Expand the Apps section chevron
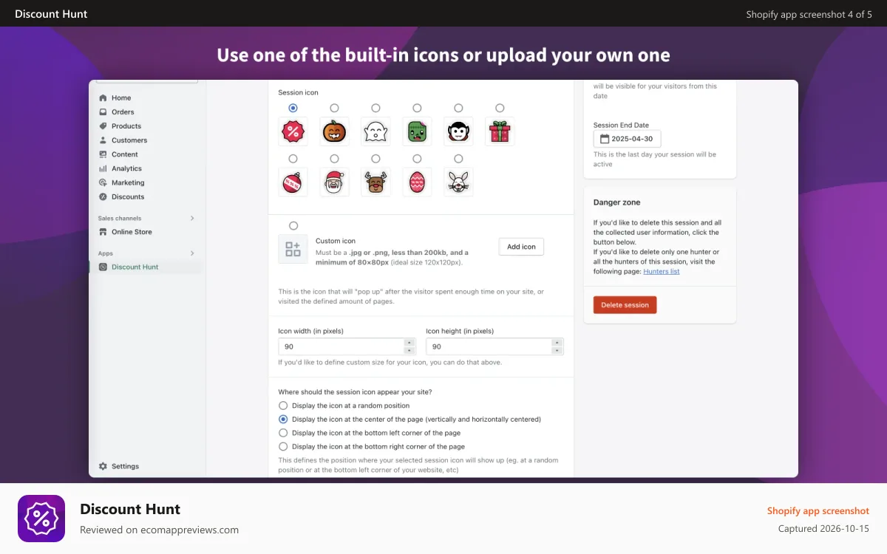 [192, 253]
